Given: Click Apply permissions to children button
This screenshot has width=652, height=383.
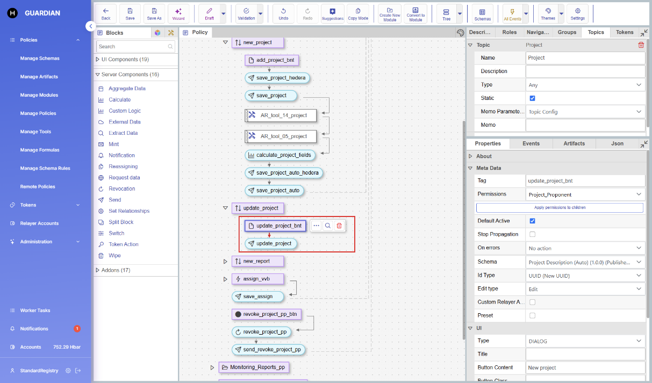Looking at the screenshot, I should [x=560, y=207].
